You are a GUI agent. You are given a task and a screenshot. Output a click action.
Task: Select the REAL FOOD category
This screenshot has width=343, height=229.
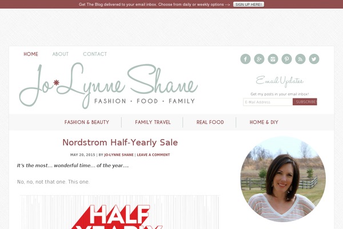tap(210, 122)
